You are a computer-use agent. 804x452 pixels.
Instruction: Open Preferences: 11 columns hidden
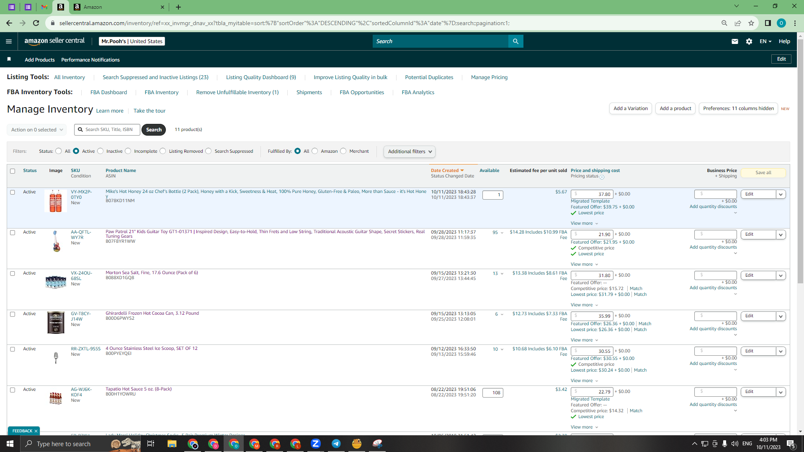[x=738, y=108]
